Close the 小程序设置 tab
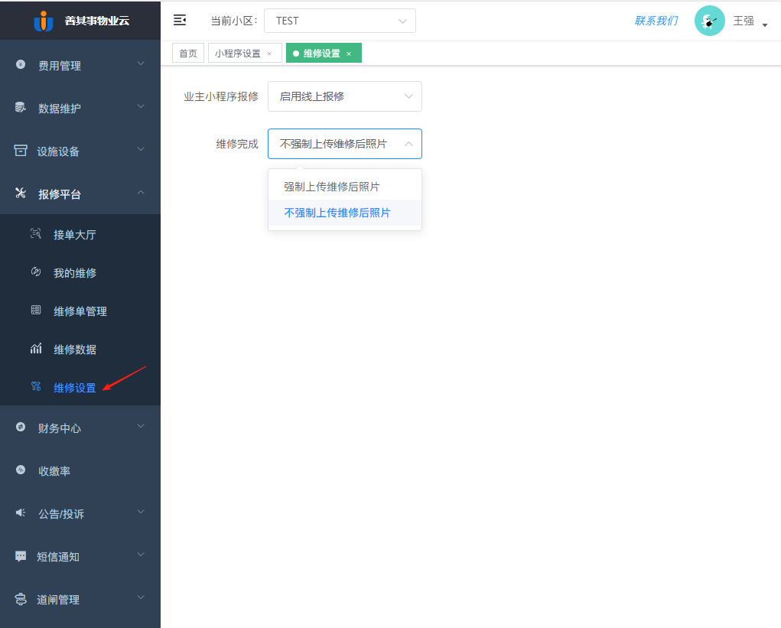The height and width of the screenshot is (628, 781). [x=269, y=54]
